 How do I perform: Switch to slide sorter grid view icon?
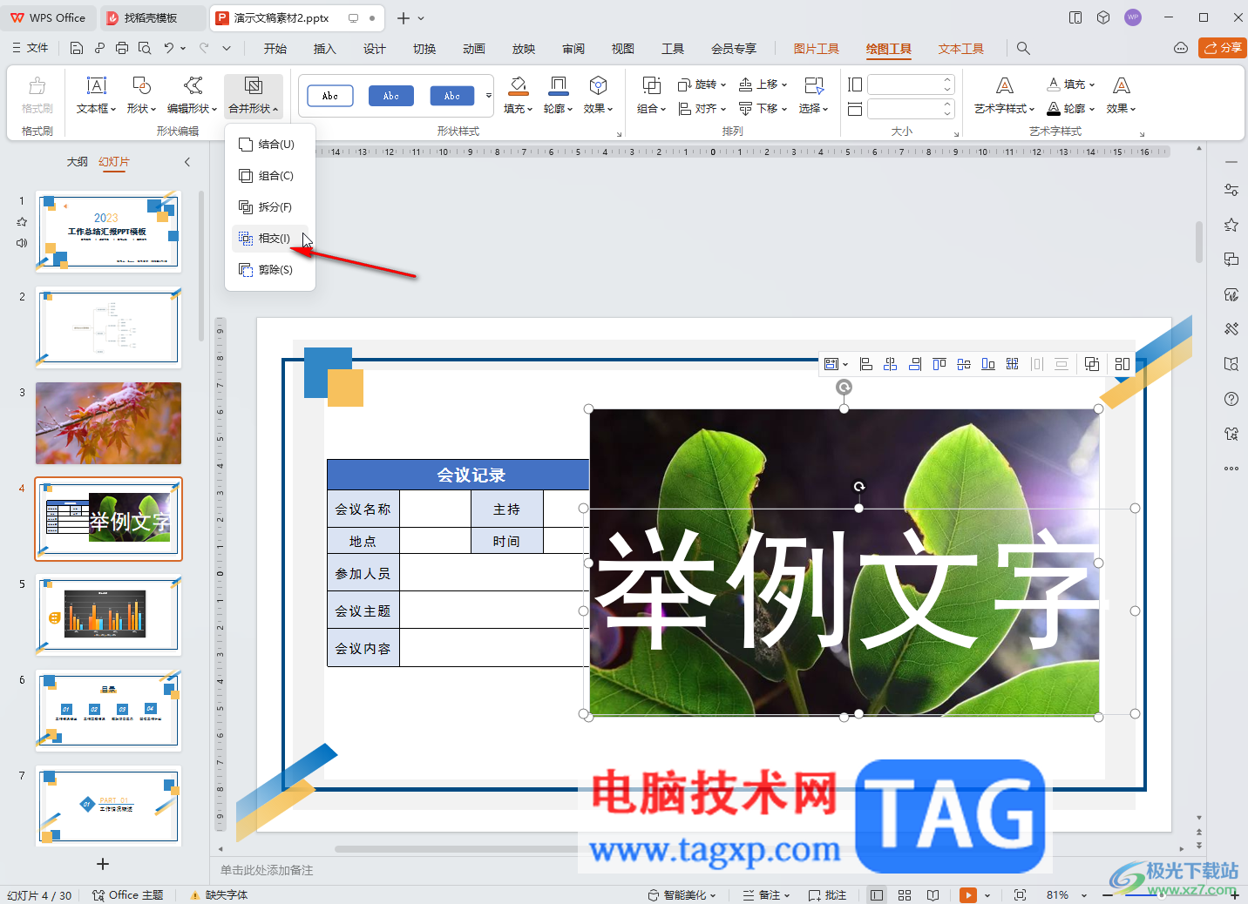[x=905, y=895]
